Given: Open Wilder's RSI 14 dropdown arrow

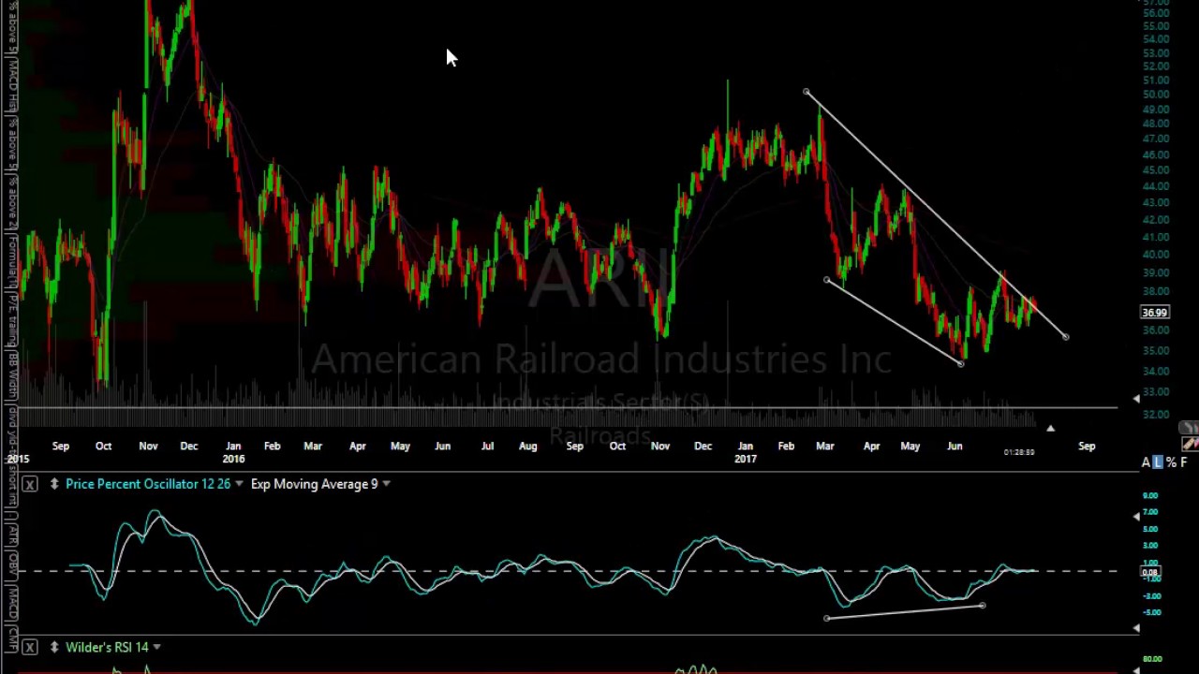Looking at the screenshot, I should [x=156, y=647].
